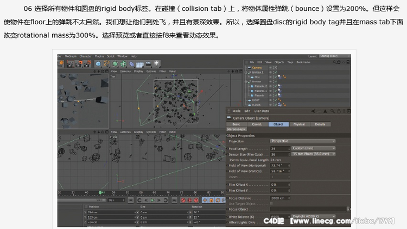The image size is (407, 229).
Task: Open the Daylight white balance dropdown
Action: 314,217
